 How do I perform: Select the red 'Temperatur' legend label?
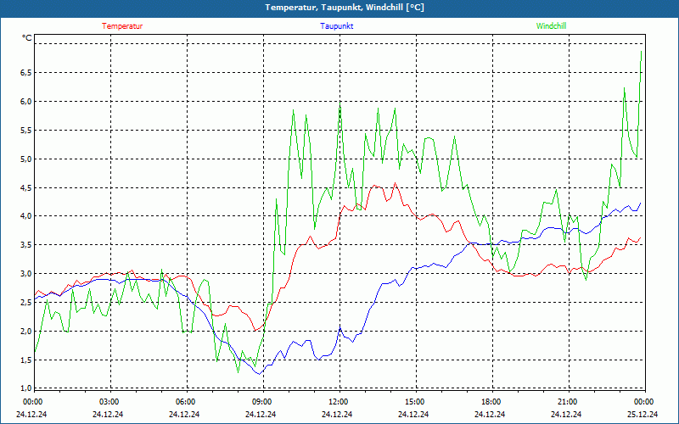122,26
